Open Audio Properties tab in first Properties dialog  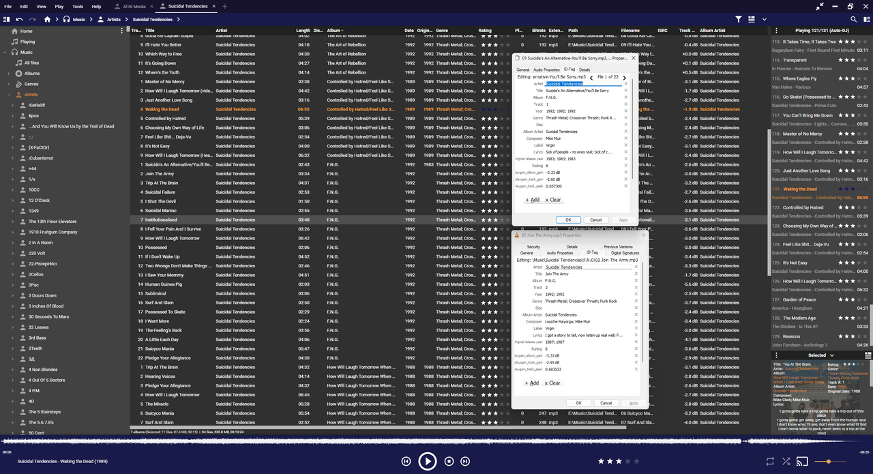coord(546,70)
